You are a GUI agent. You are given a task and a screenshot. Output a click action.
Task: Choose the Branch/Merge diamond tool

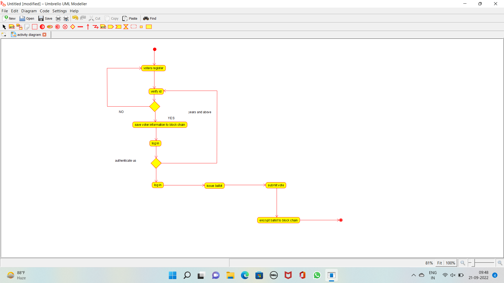click(73, 27)
